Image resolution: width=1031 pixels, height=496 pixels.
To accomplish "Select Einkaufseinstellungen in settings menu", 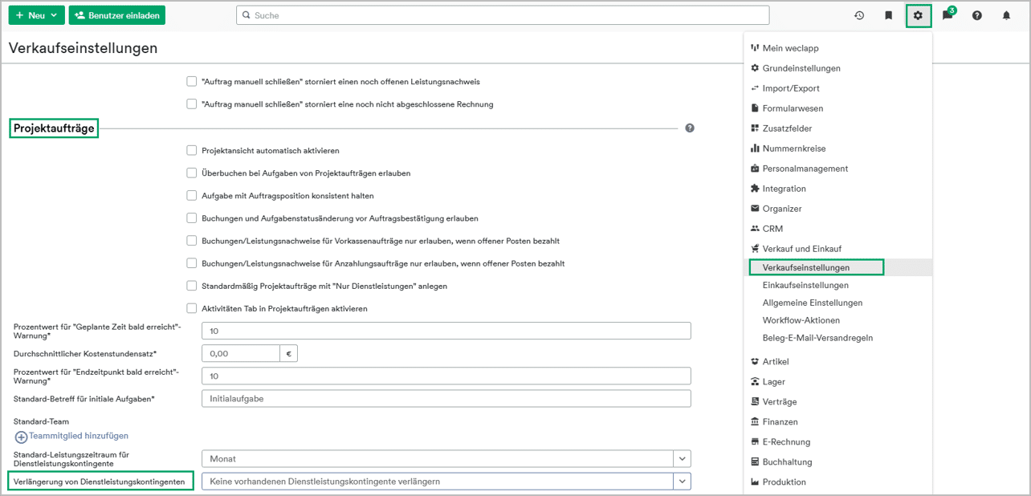I will 805,285.
